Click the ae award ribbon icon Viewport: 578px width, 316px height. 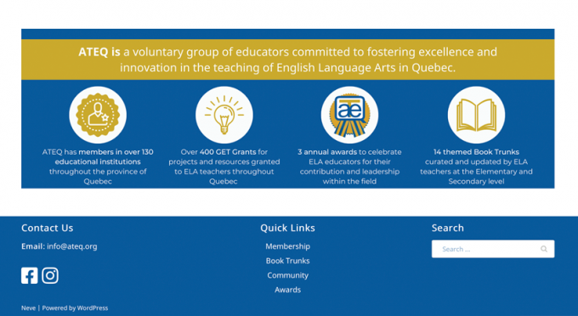[350, 115]
